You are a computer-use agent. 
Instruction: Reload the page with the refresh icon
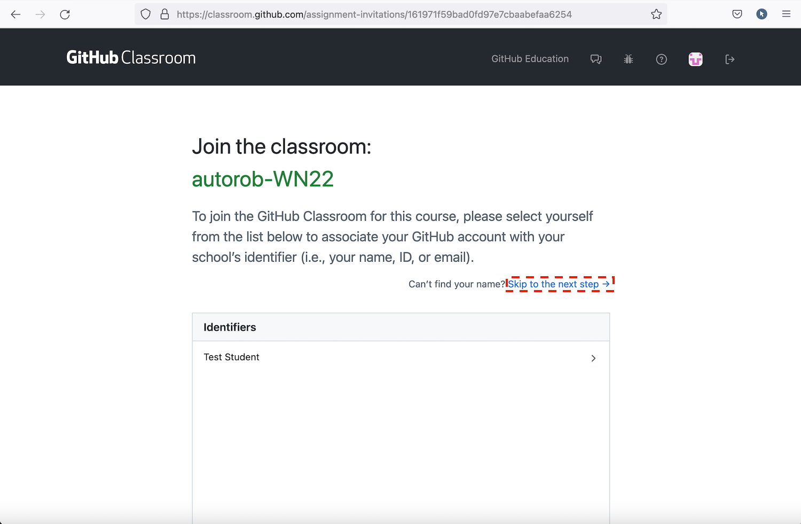(x=65, y=14)
